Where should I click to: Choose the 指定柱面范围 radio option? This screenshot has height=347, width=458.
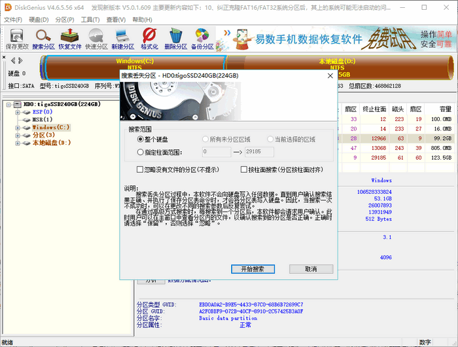(141, 152)
